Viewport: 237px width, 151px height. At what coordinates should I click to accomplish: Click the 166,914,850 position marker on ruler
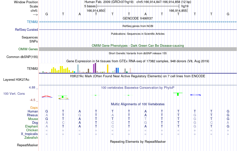click(x=96, y=10)
